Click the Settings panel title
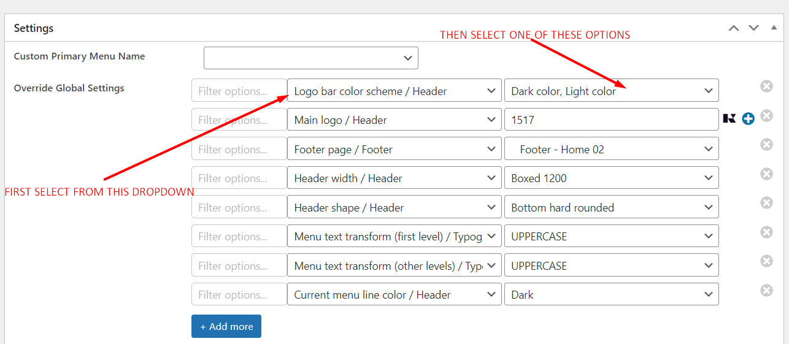The height and width of the screenshot is (344, 789). (34, 28)
